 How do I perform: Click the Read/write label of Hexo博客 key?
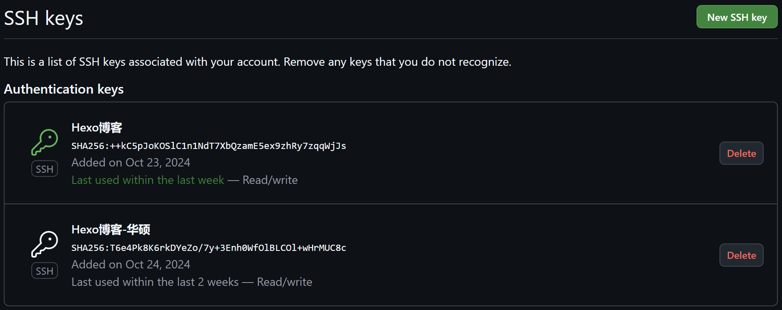[270, 180]
